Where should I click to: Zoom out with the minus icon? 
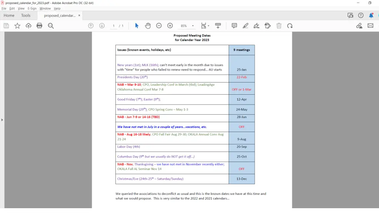[159, 26]
